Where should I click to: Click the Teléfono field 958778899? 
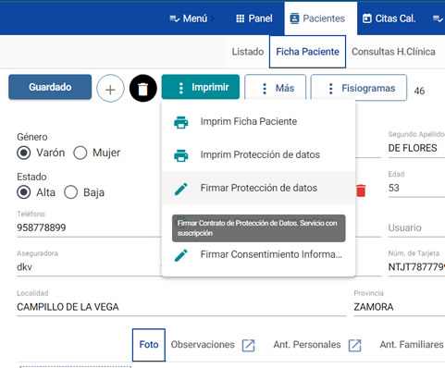[x=89, y=227]
